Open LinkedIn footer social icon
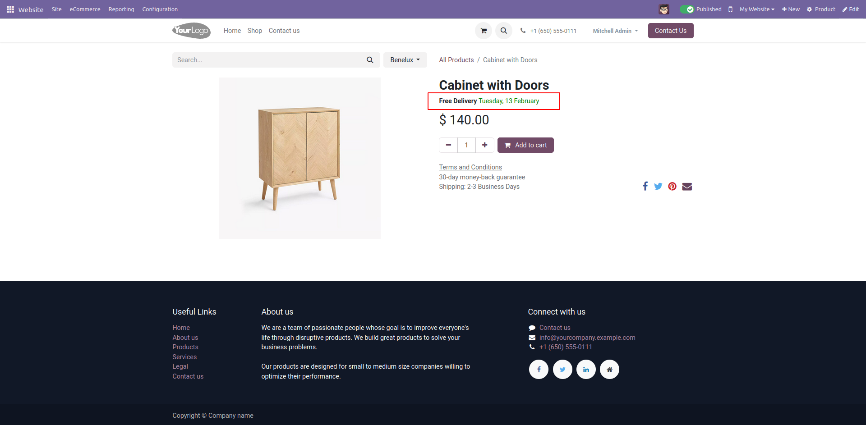Viewport: 866px width, 425px height. [x=586, y=370]
